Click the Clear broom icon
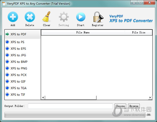The width and height of the screenshot is (157, 122). click(47, 17)
